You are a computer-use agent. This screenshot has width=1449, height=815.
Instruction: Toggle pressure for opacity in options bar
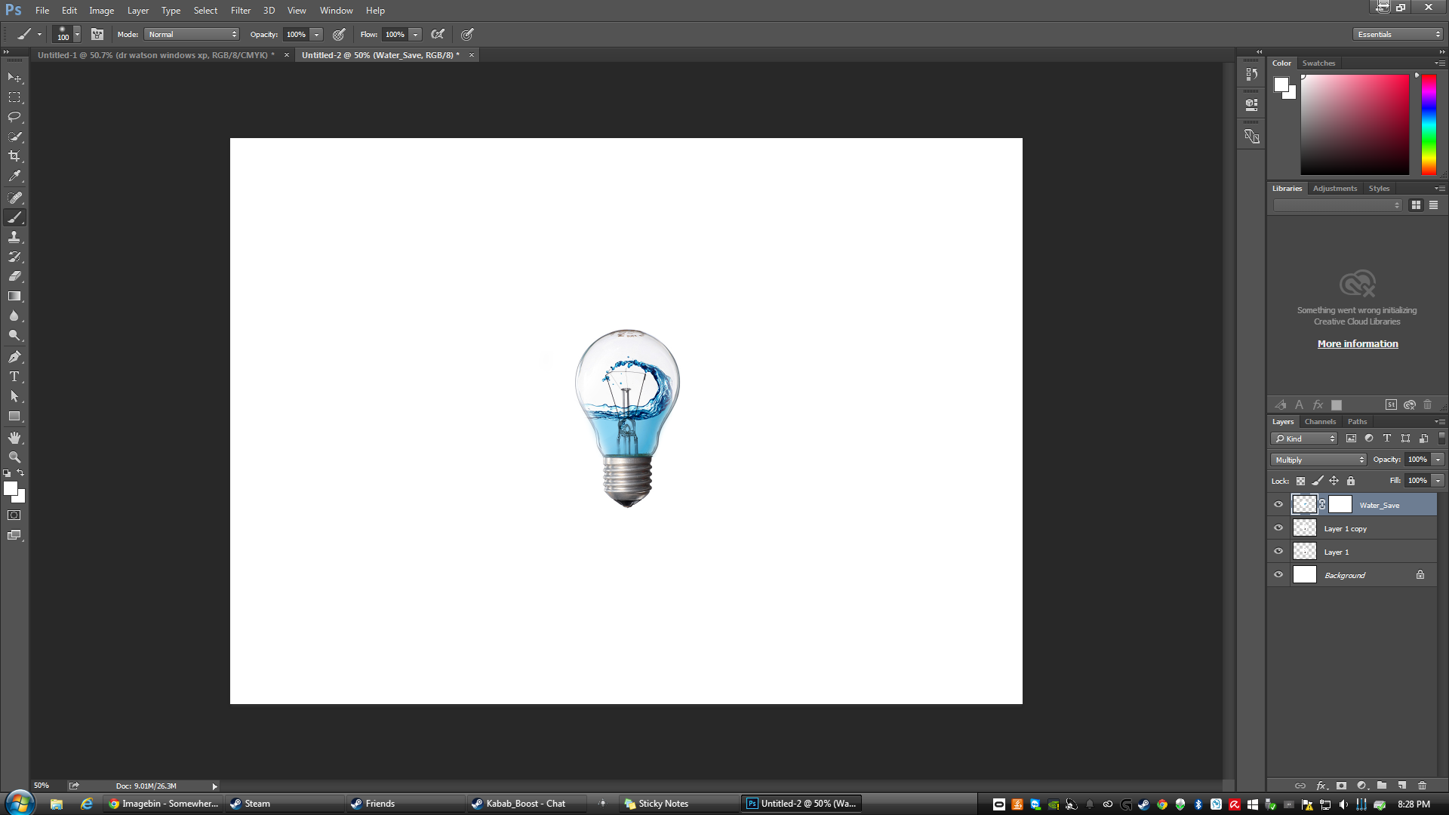340,34
